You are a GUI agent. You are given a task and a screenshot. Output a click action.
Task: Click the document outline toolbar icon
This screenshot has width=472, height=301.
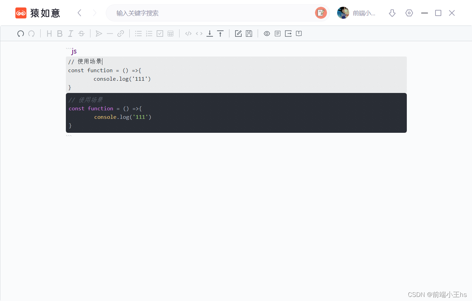tap(277, 33)
